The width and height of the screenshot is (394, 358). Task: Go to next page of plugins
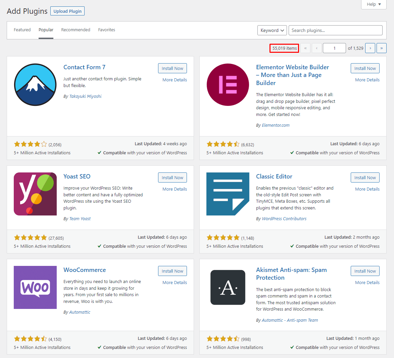(x=370, y=48)
